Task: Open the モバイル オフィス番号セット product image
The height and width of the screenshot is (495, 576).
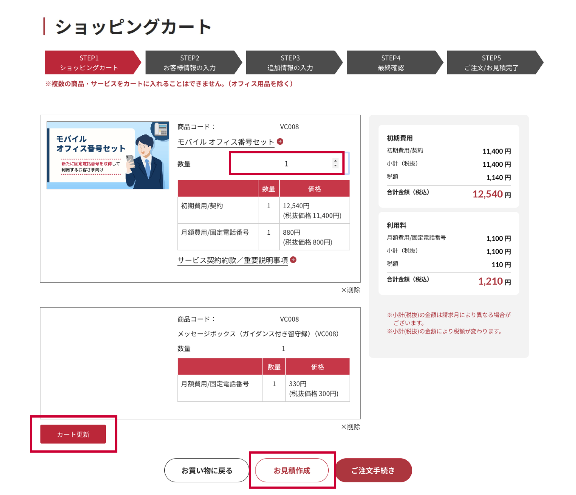Action: [108, 155]
